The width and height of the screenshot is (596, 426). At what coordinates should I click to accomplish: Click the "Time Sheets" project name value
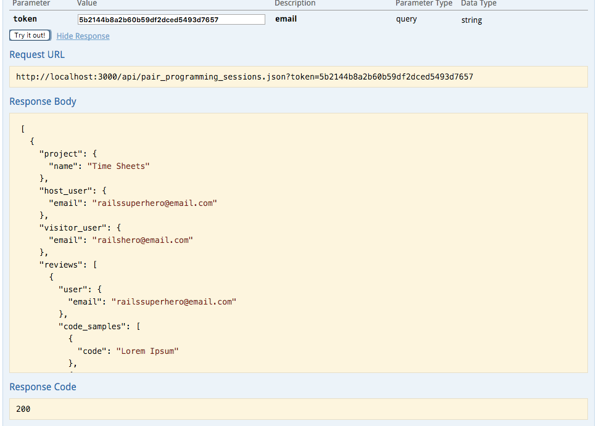[118, 166]
